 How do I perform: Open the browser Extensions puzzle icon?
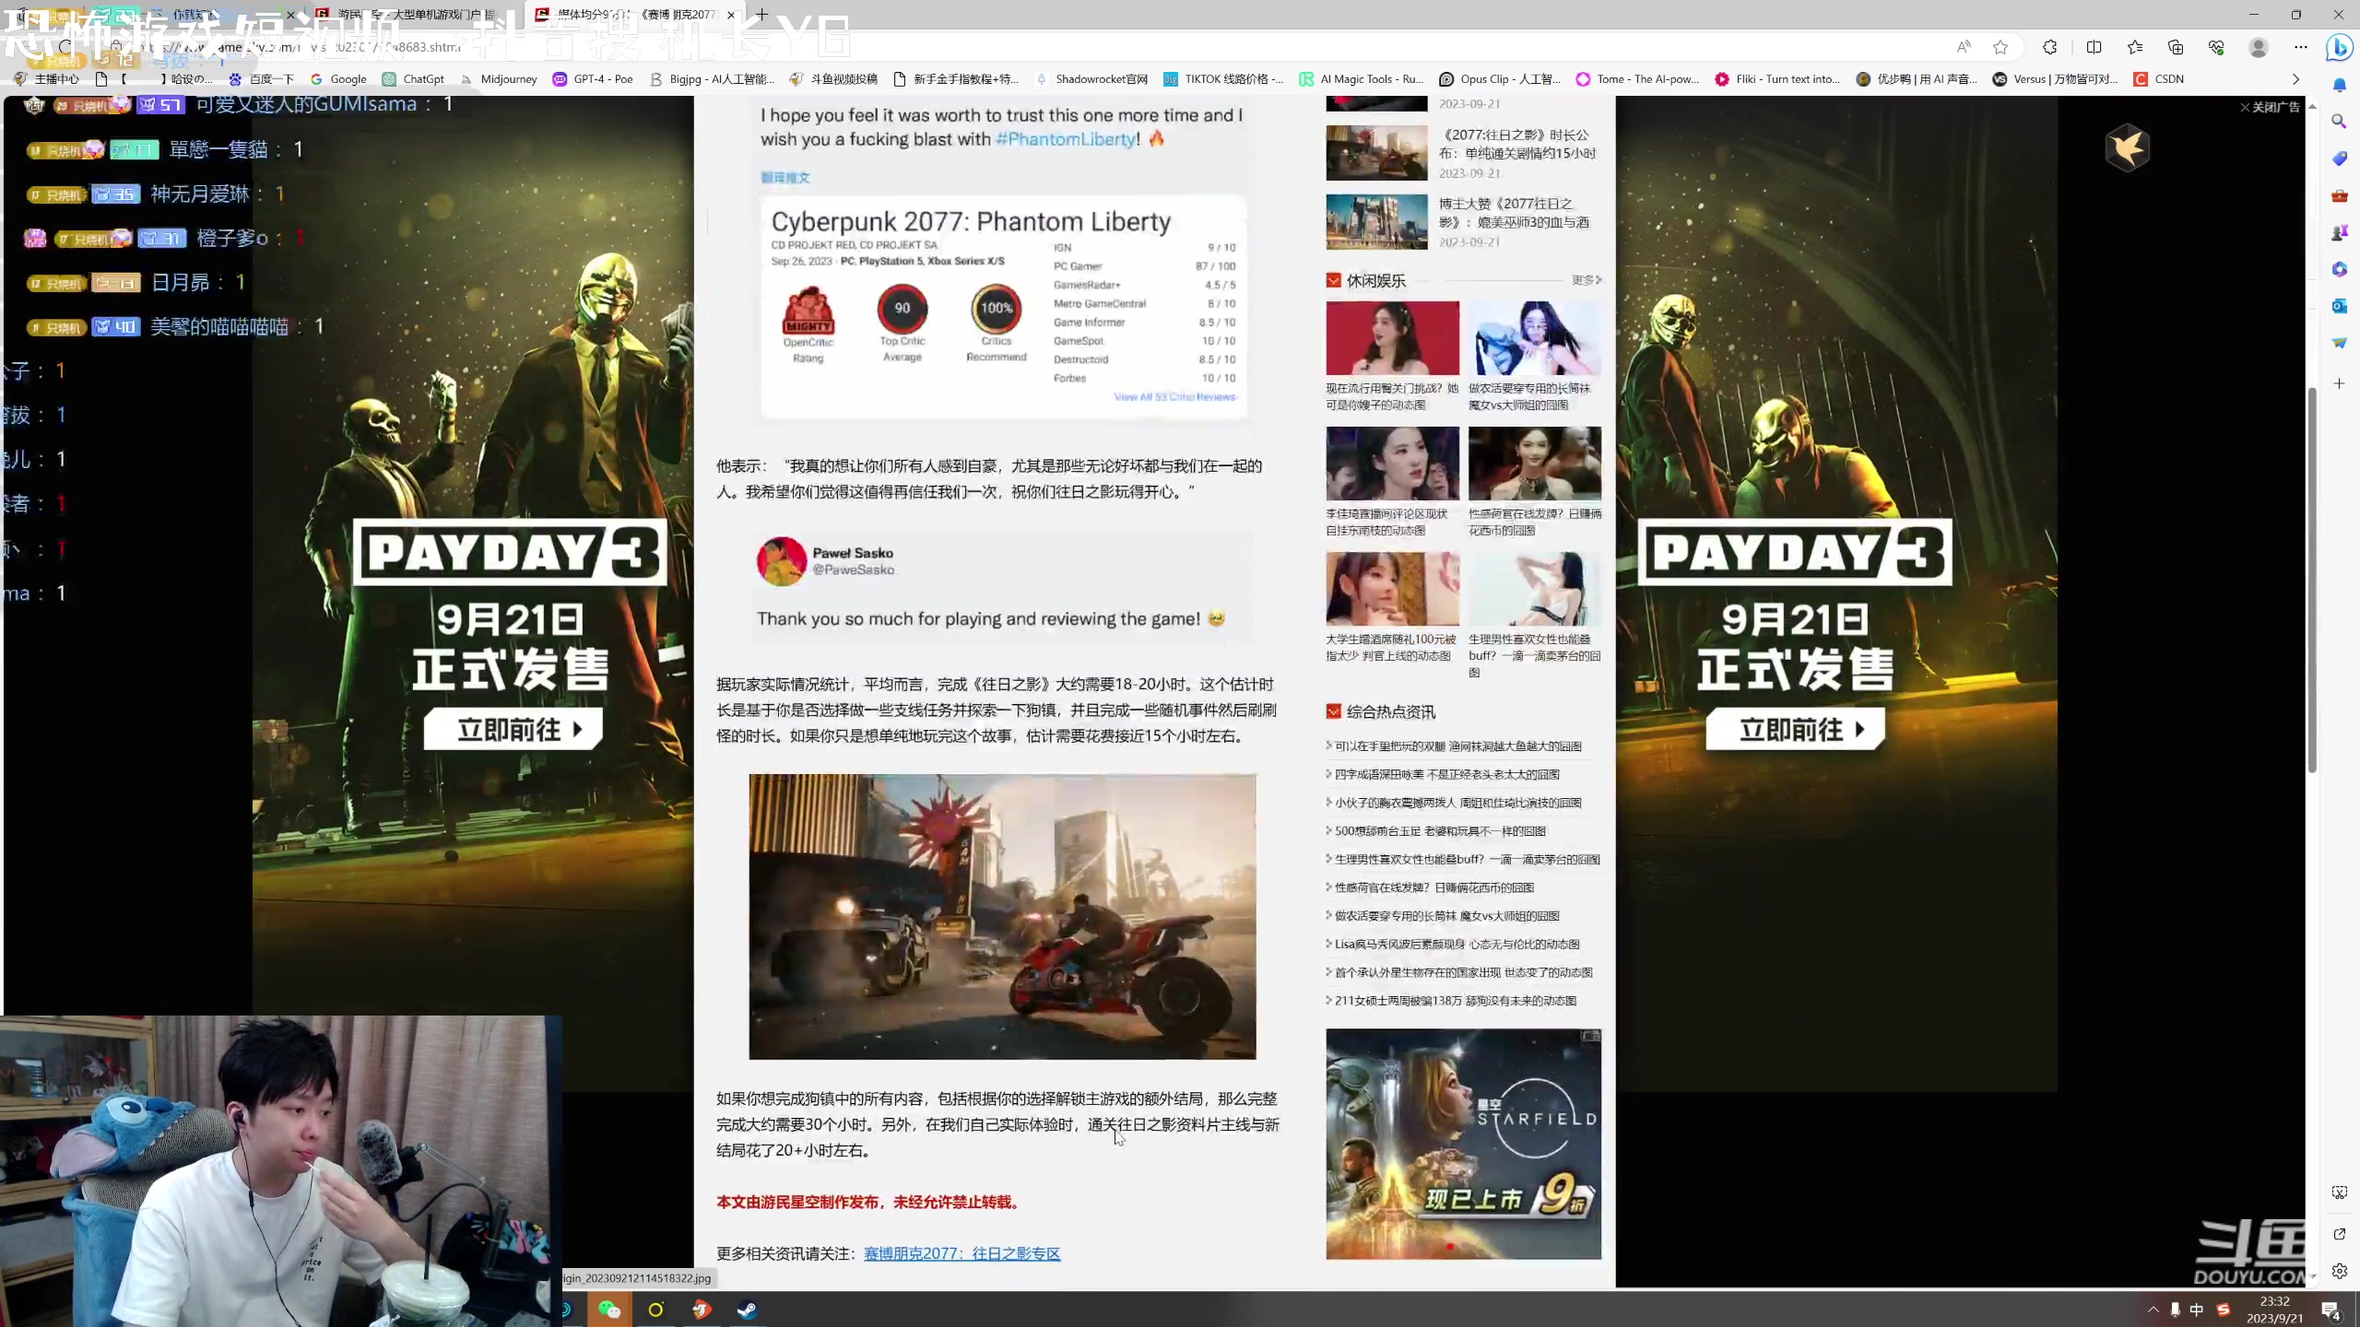(x=2049, y=47)
